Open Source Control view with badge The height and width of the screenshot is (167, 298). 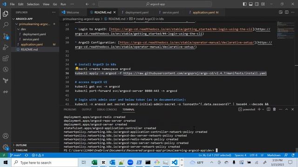tap(6, 36)
